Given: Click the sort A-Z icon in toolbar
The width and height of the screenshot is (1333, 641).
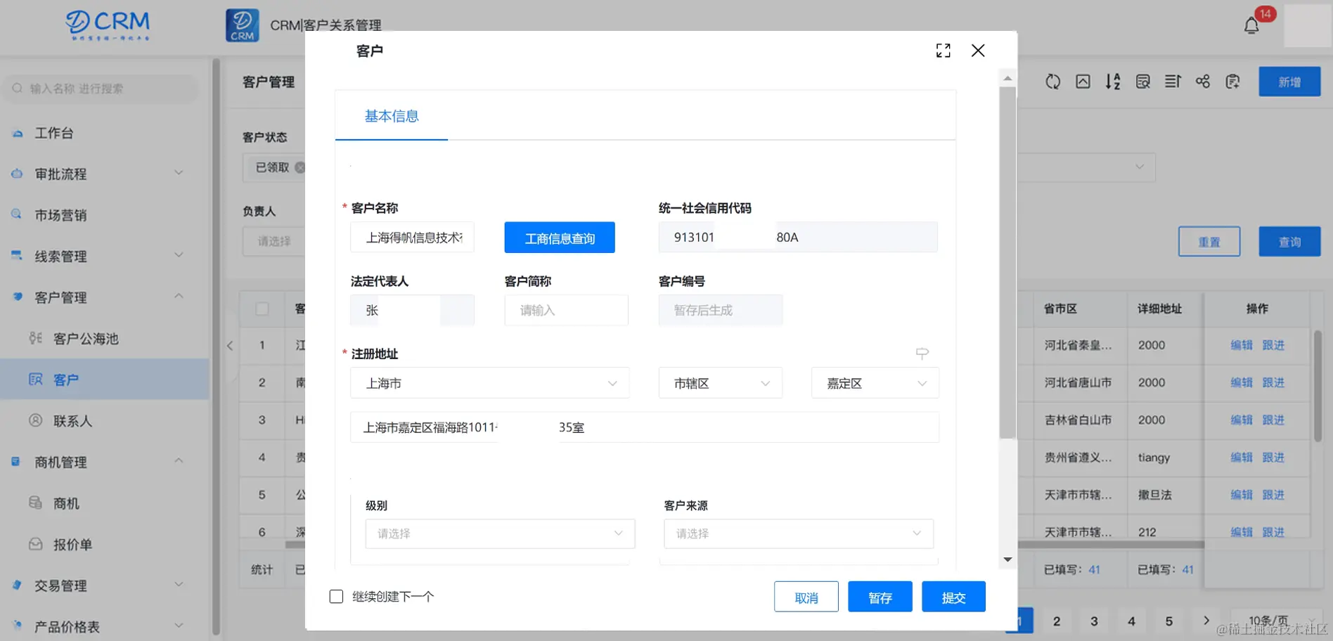Looking at the screenshot, I should point(1113,82).
